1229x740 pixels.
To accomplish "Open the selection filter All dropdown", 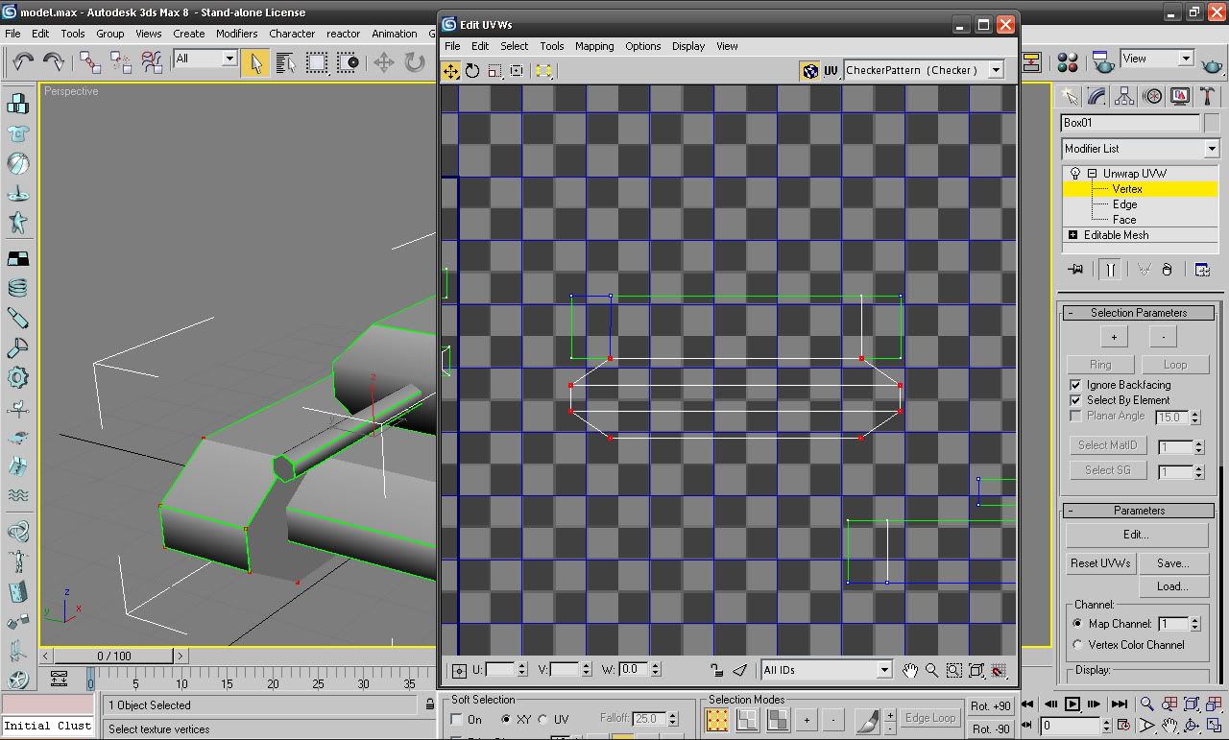I will (229, 59).
